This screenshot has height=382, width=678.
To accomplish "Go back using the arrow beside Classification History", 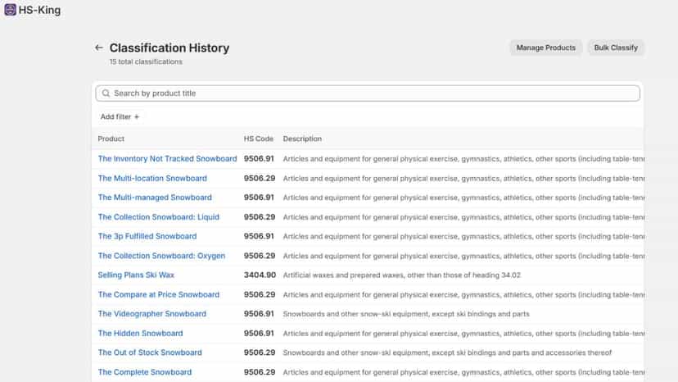I will (98, 48).
